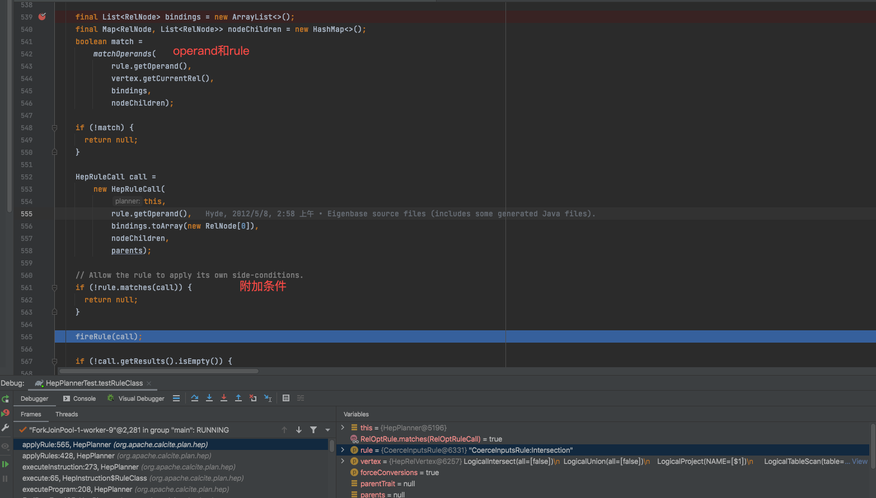
Task: Click the variables panel vertical scrollbar
Action: click(873, 445)
